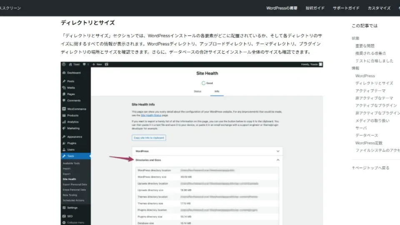
Task: Click the user avatar in admin bar
Action: tap(321, 64)
